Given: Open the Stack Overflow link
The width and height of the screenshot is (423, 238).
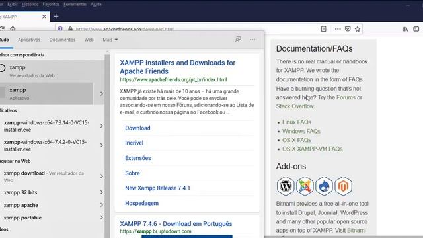Looking at the screenshot, I should 295,106.
